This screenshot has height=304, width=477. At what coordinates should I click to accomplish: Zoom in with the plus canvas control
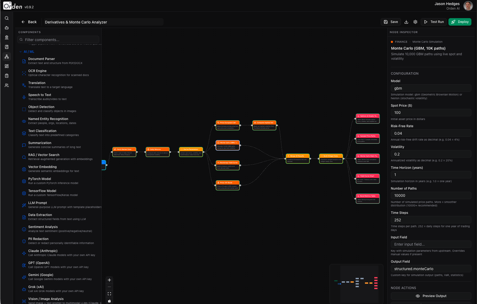click(x=109, y=280)
